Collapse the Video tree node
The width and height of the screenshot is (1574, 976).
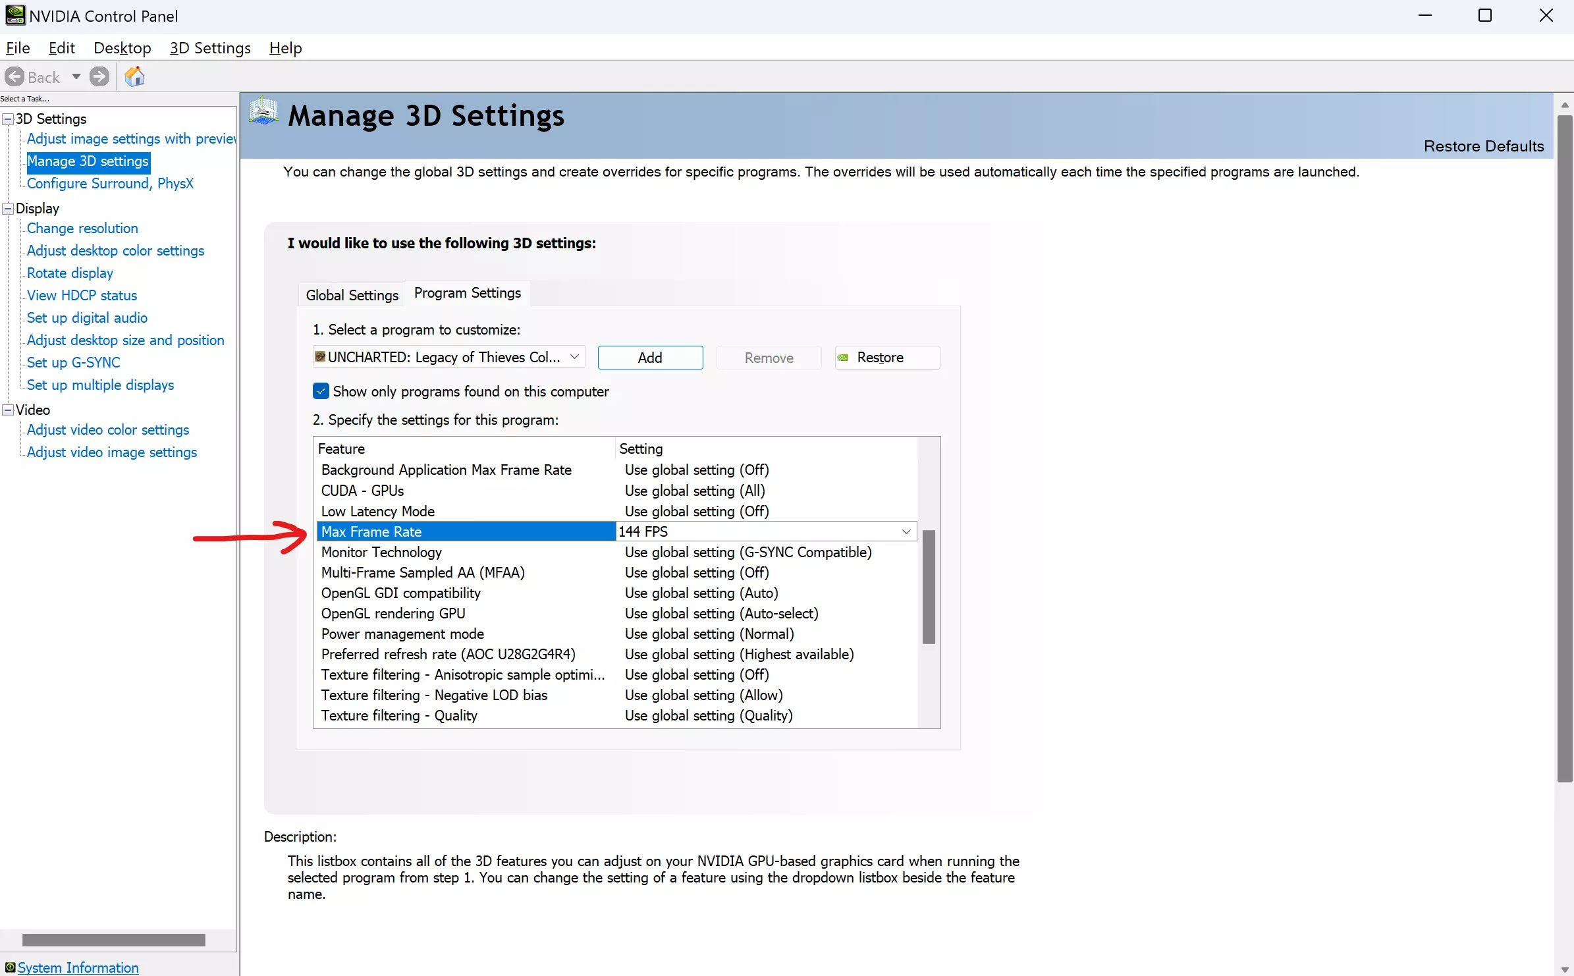[x=9, y=410]
